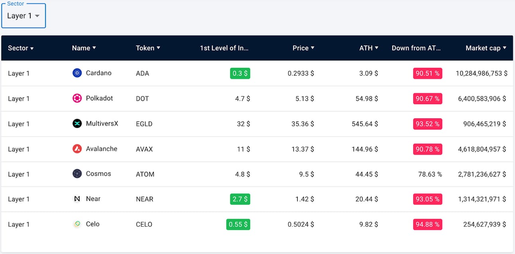Image resolution: width=515 pixels, height=254 pixels.
Task: Click the MultiversX logo icon
Action: pos(77,123)
